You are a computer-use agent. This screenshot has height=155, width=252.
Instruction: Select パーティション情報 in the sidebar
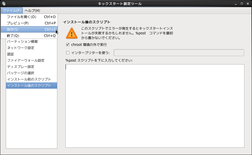coord(23,41)
